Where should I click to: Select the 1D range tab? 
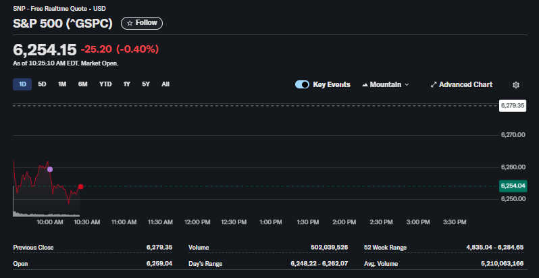pyautogui.click(x=22, y=84)
